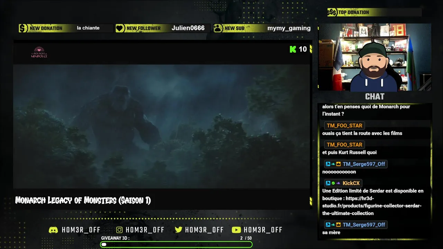Click the 'TOP DONATION' label
The image size is (443, 249).
tap(354, 12)
